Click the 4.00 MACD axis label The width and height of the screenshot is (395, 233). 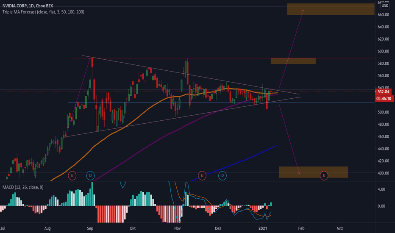click(381, 189)
